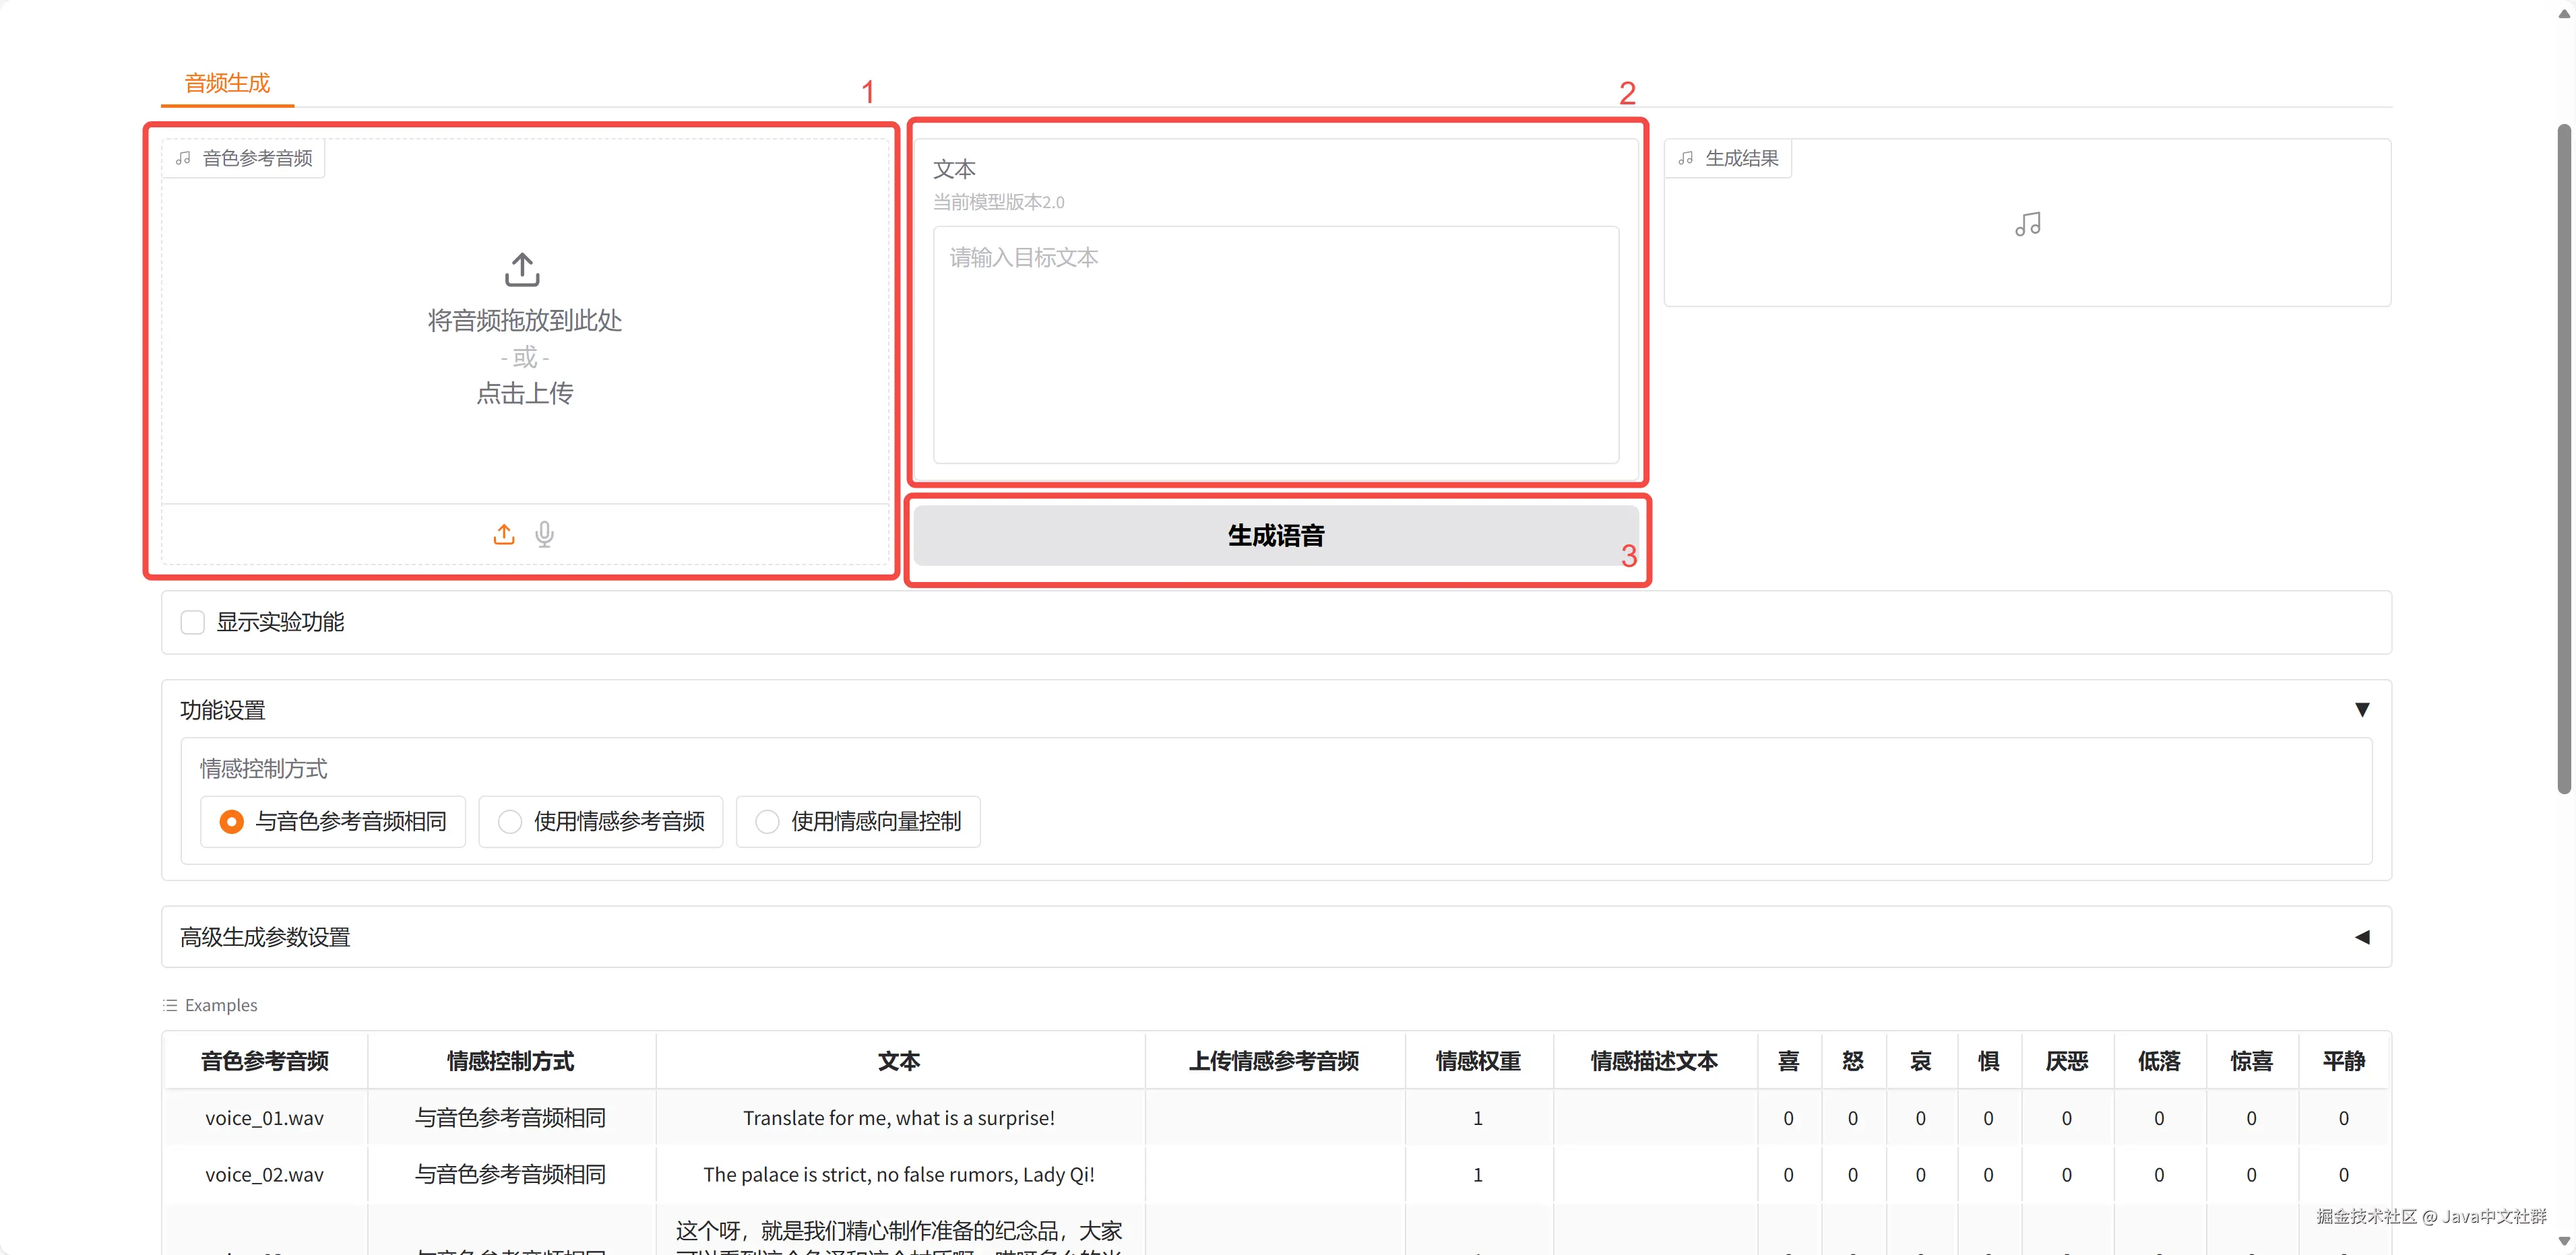Click the music icon beside 生成结果 label
The width and height of the screenshot is (2576, 1255).
click(1686, 158)
